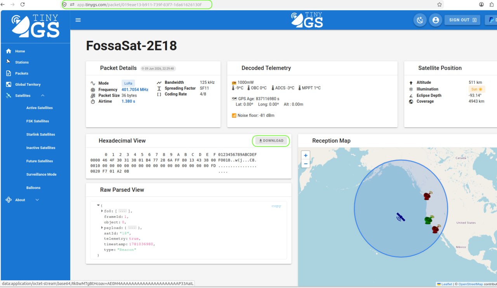Click the GPS Age map icon

[x=234, y=99]
